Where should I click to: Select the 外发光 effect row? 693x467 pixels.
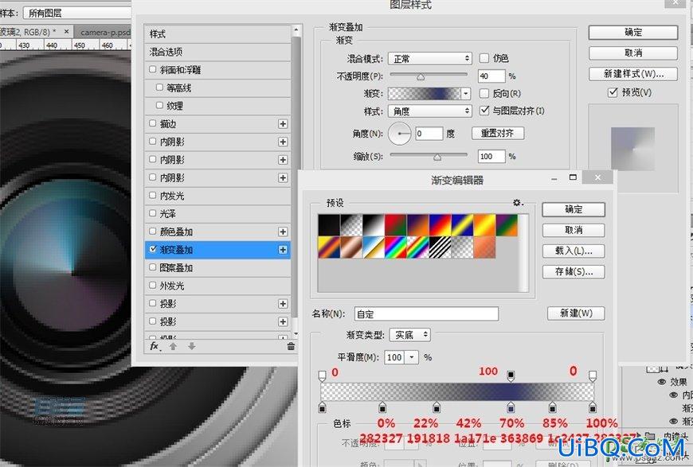(x=217, y=286)
